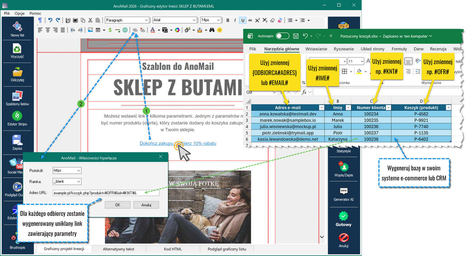The height and width of the screenshot is (256, 466).
Task: Toggle italic formatting in AnoMail toolbar
Action: click(235, 20)
